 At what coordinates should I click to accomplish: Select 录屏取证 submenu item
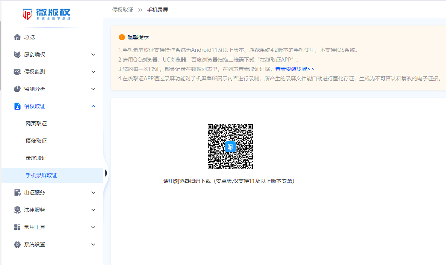click(36, 158)
